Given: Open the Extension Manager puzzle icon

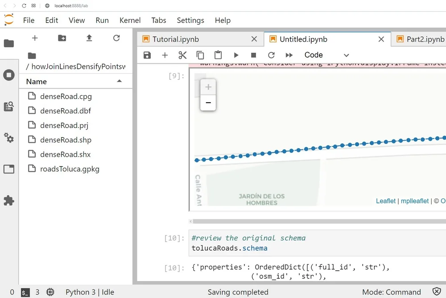Looking at the screenshot, I should [x=9, y=201].
